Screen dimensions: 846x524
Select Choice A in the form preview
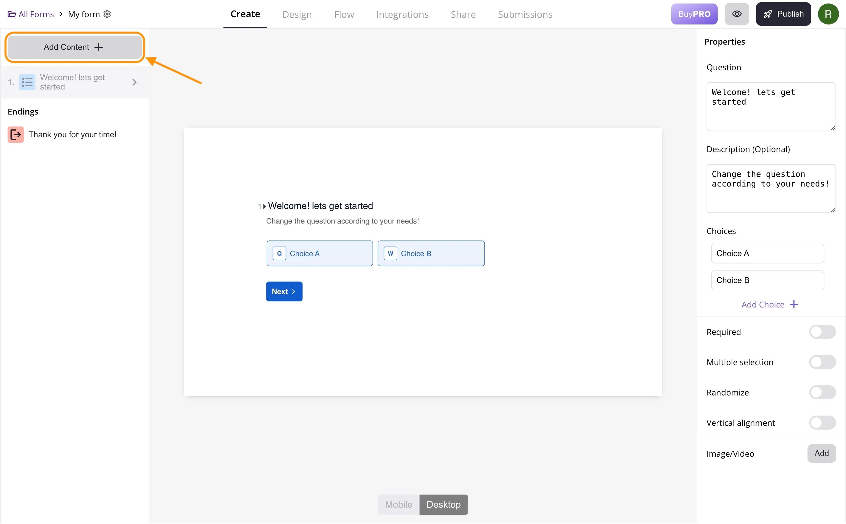coord(319,253)
